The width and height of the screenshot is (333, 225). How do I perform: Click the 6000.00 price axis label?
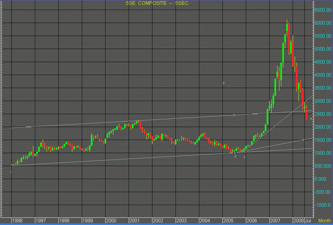tap(323, 23)
